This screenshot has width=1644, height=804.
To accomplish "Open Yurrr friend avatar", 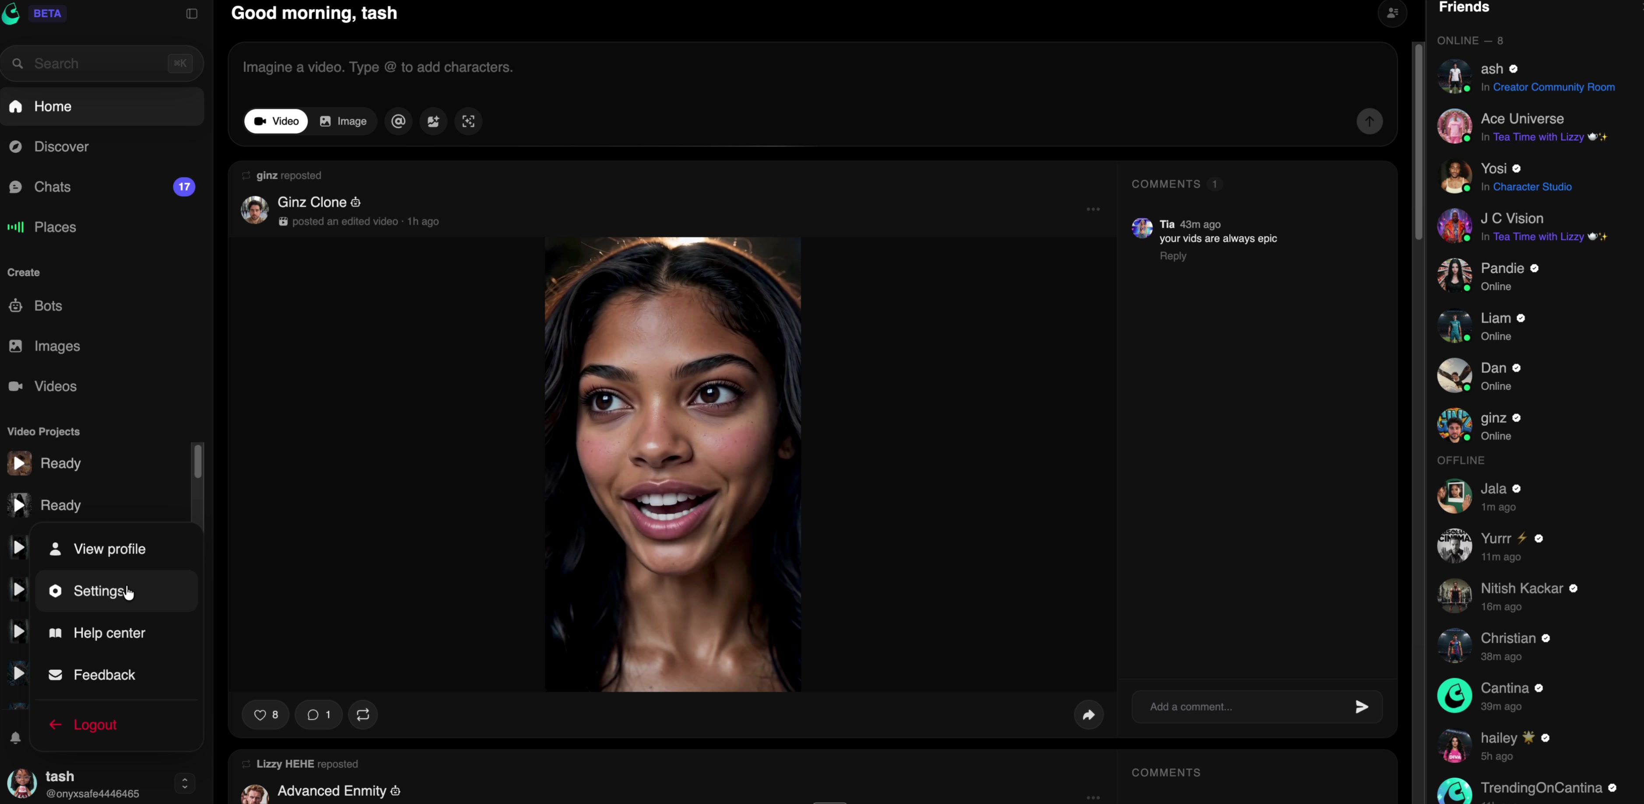I will coord(1454,546).
